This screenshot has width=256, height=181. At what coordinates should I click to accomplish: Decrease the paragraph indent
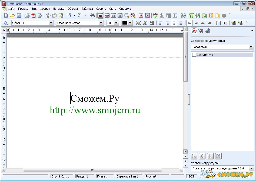[234, 23]
